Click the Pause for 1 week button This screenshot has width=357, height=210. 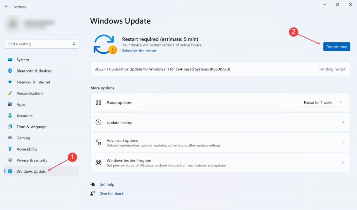(318, 103)
